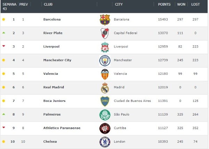Click the Valencia club crest icon
The width and height of the screenshot is (209, 149).
pyautogui.click(x=104, y=74)
